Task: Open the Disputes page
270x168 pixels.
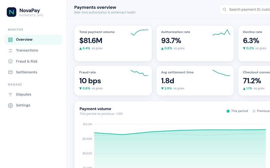Action: click(x=33, y=94)
